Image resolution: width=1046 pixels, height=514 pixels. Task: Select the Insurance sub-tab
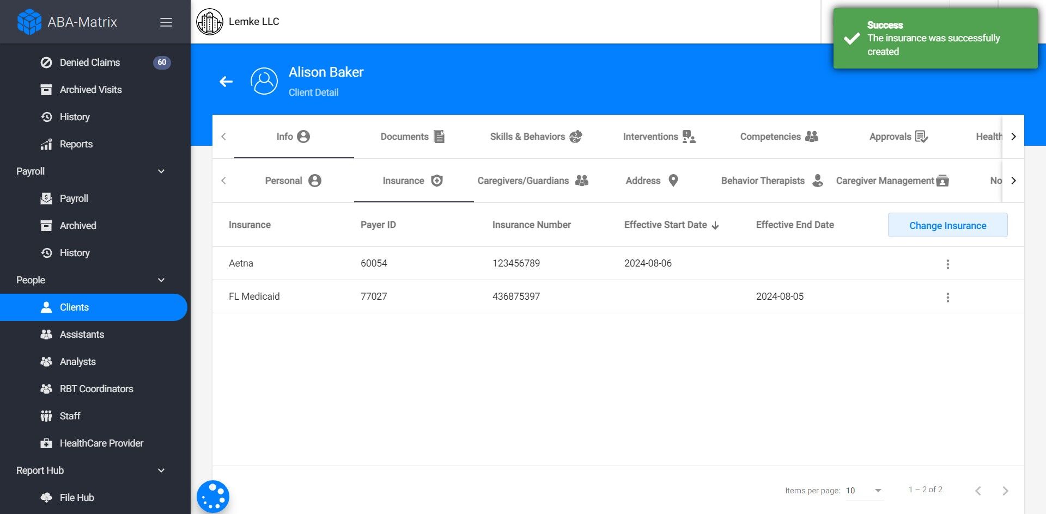pyautogui.click(x=413, y=181)
